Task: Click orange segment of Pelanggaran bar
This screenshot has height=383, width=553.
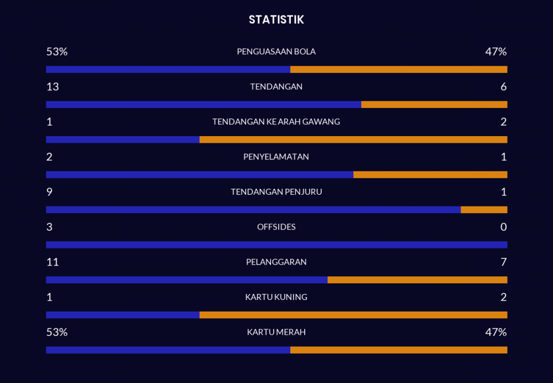Action: 418,280
